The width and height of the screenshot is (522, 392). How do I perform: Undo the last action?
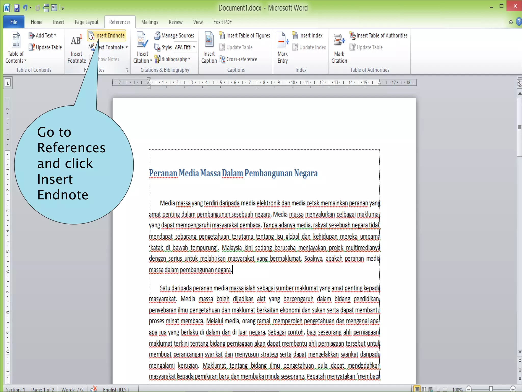tap(25, 8)
